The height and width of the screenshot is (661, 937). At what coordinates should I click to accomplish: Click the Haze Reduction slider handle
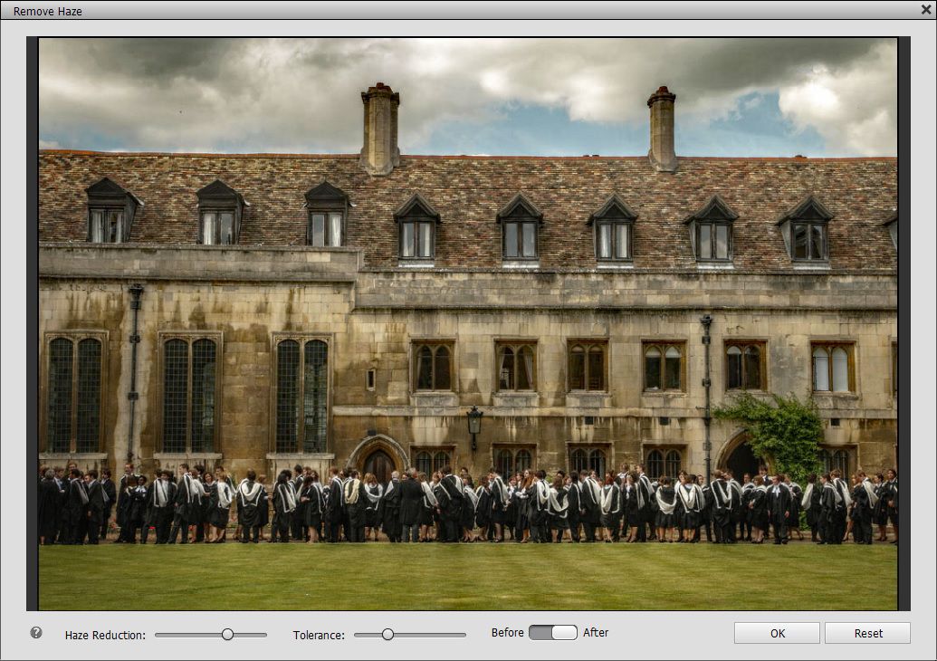point(227,634)
